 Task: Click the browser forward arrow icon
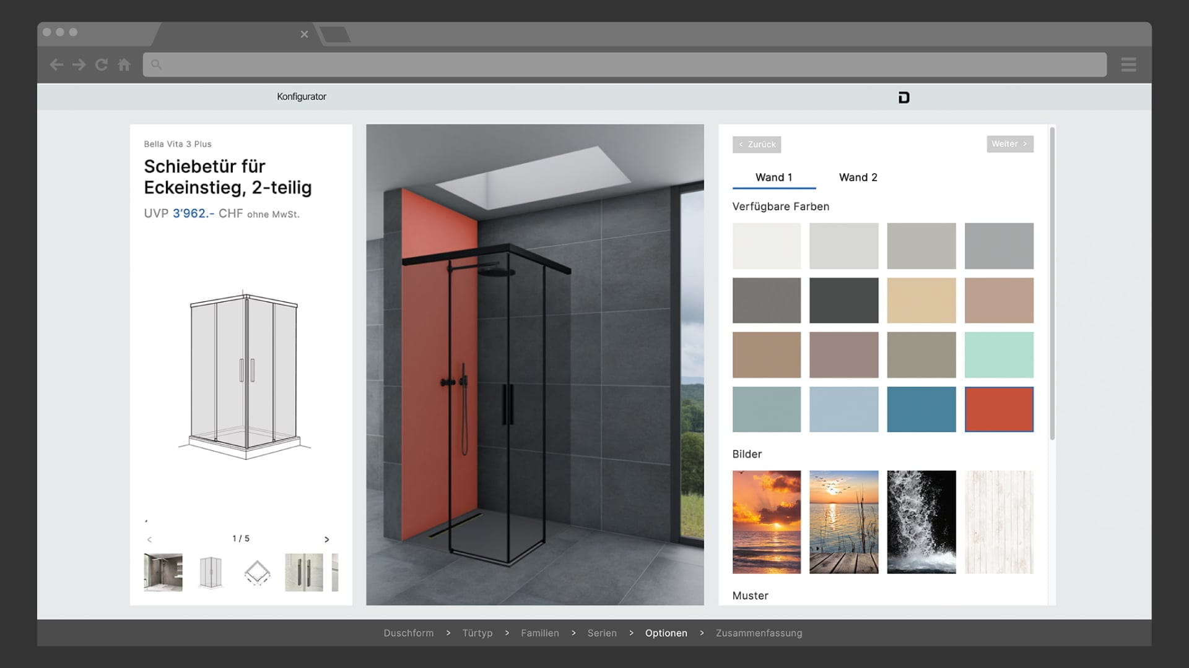(x=79, y=65)
